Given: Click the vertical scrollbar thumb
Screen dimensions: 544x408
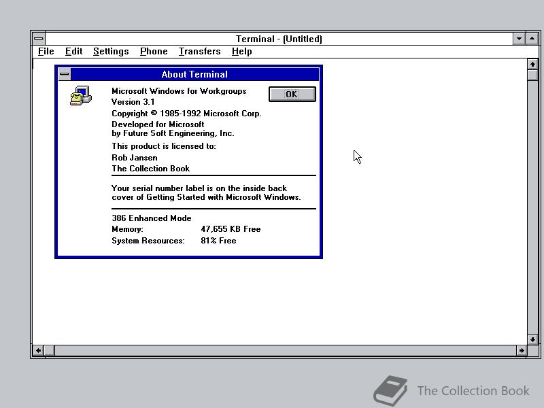Looking at the screenshot, I should (x=532, y=75).
